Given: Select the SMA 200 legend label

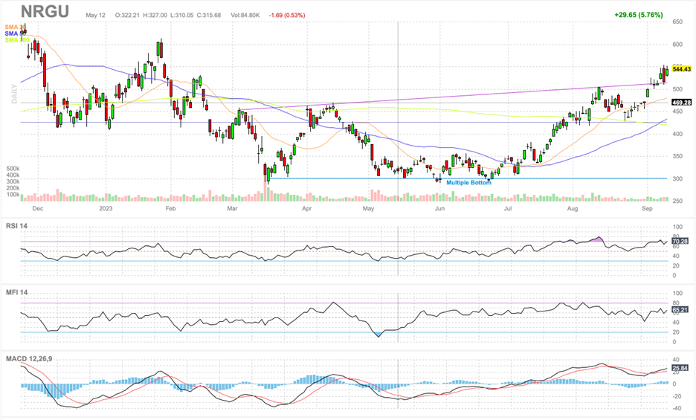Looking at the screenshot, I should tap(15, 39).
